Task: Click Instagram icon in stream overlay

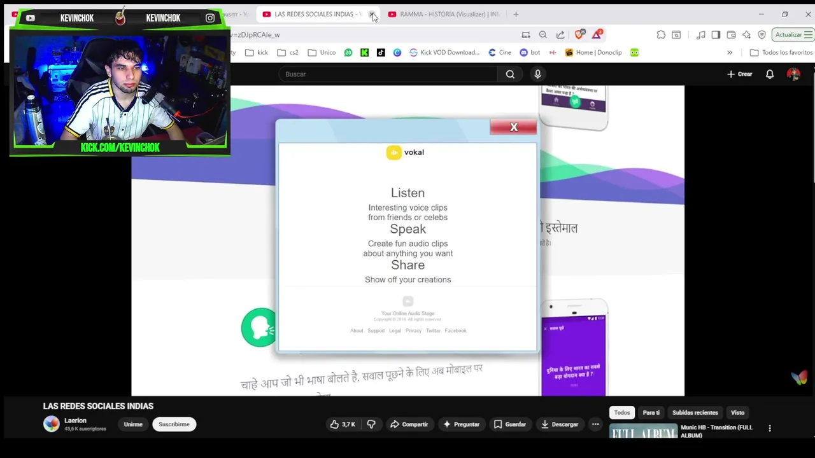Action: (210, 18)
